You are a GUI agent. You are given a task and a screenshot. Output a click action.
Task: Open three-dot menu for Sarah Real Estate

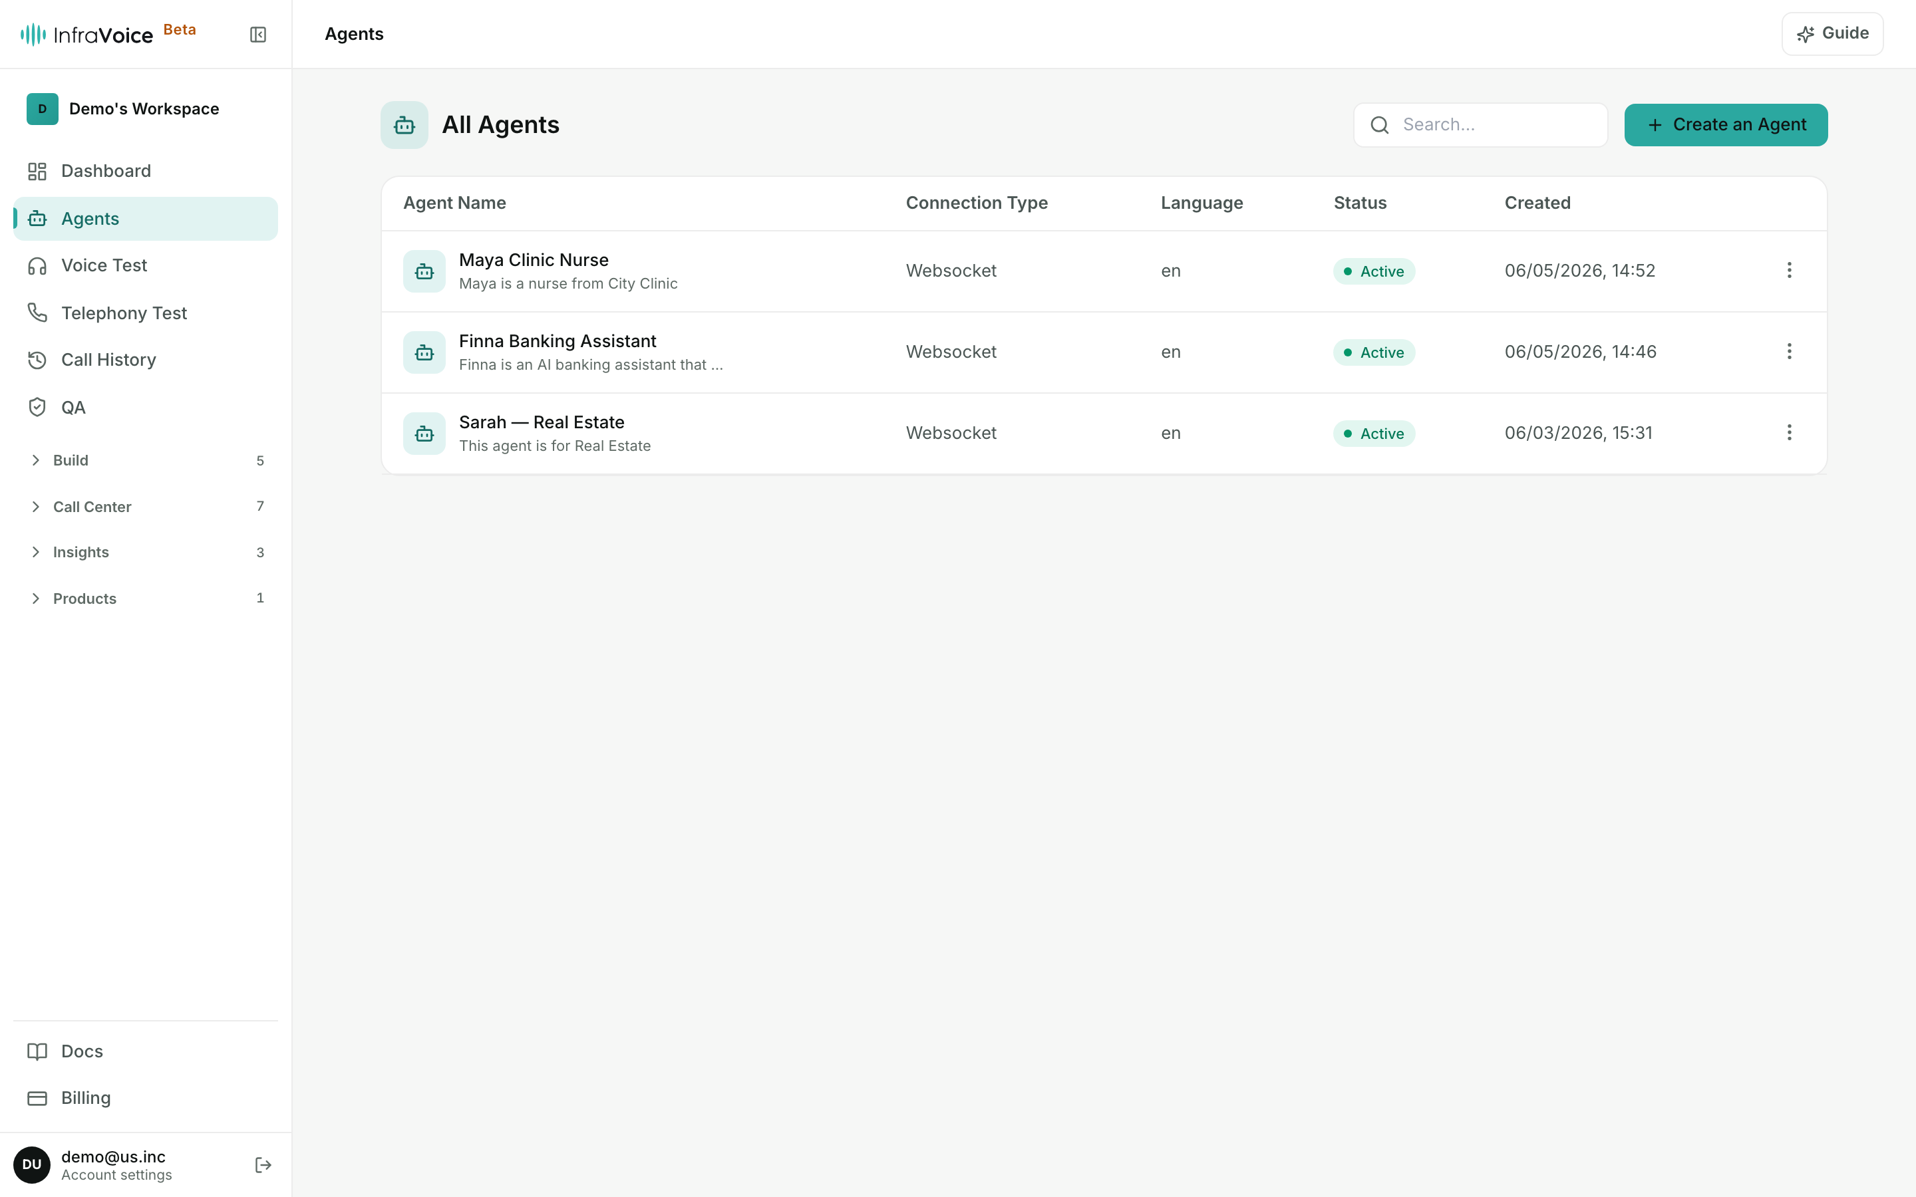pyautogui.click(x=1788, y=433)
